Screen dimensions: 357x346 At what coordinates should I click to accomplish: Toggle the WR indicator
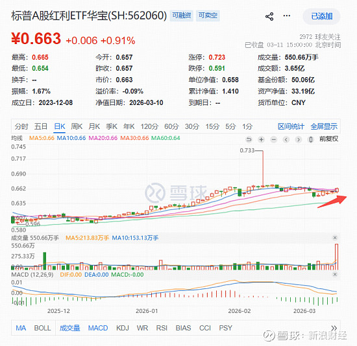[142, 328]
